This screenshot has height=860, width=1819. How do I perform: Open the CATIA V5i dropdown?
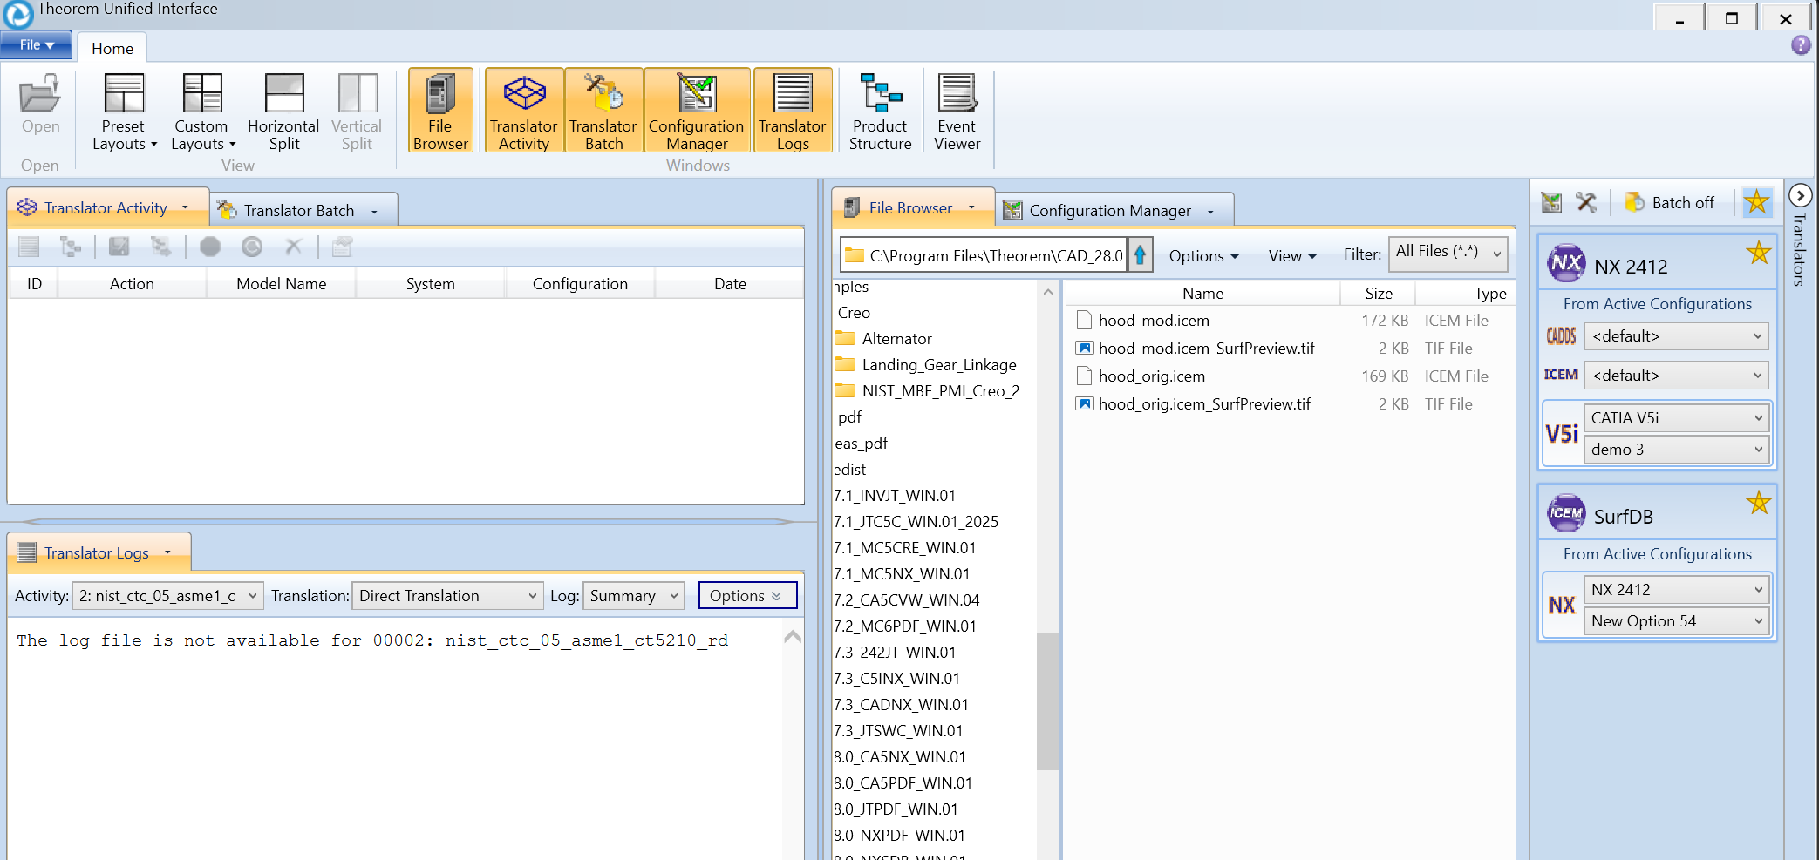1676,418
